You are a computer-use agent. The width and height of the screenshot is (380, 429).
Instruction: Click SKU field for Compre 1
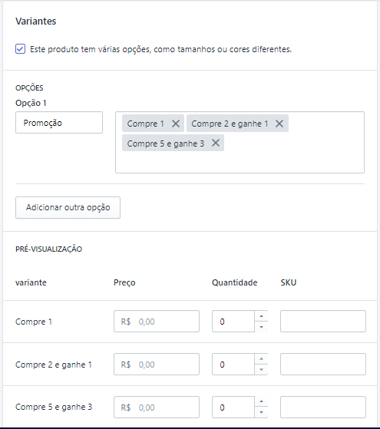(323, 322)
